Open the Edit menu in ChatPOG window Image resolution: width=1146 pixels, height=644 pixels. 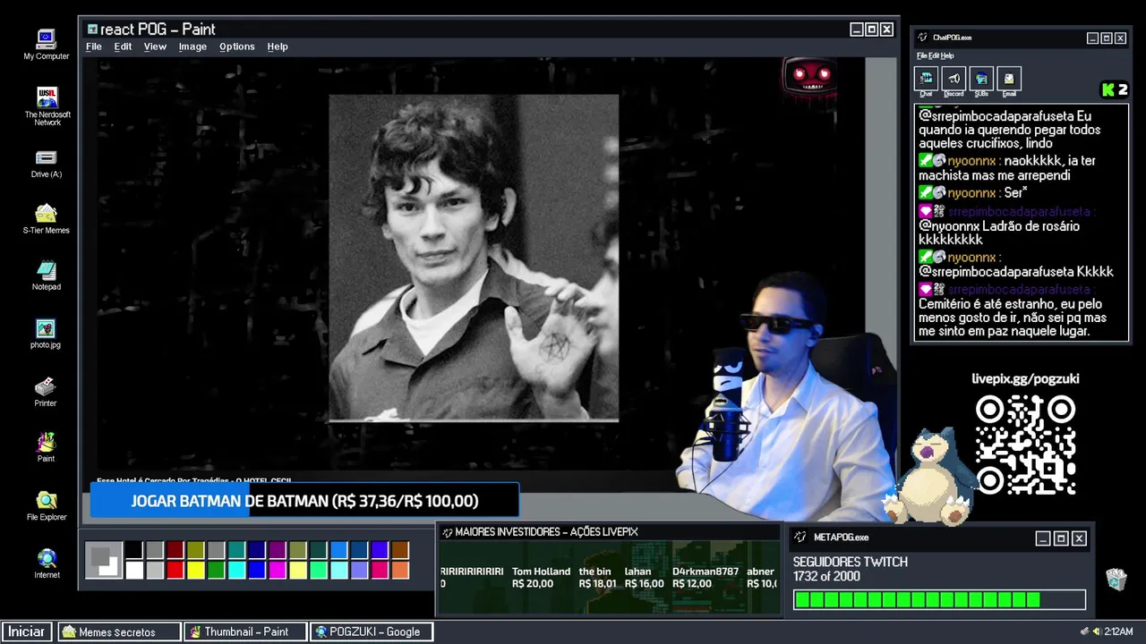click(933, 55)
